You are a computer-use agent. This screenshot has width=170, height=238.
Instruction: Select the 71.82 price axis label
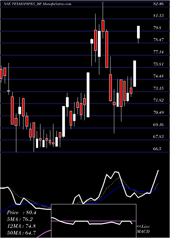point(158,100)
